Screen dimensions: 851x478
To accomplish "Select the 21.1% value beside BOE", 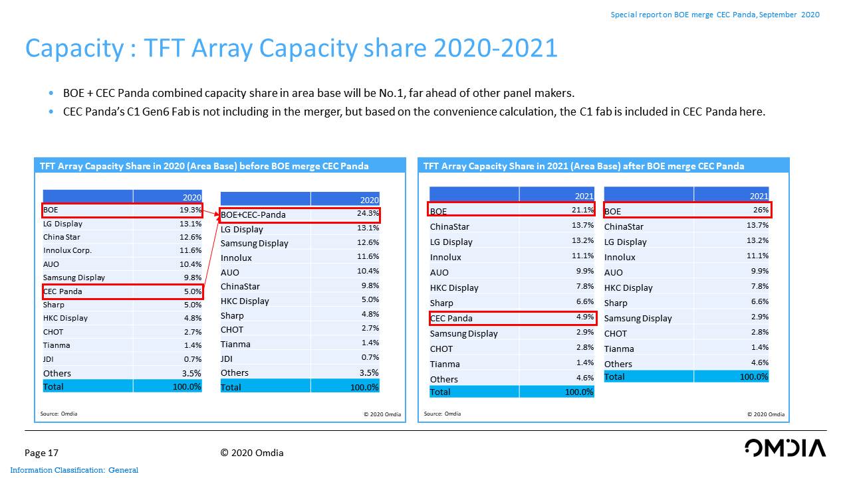I will point(583,210).
